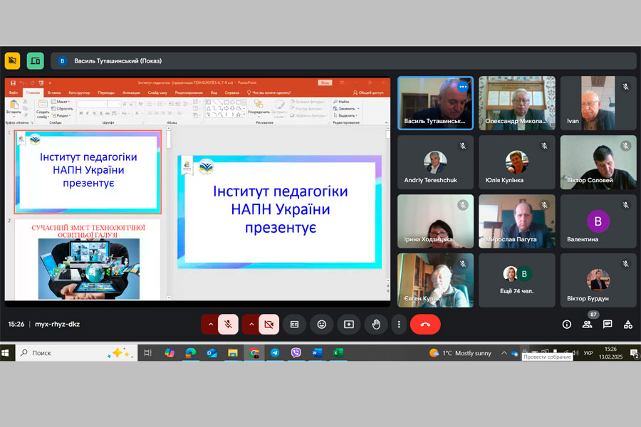Switch to Chrome on the taskbar
The width and height of the screenshot is (641, 427).
254,353
